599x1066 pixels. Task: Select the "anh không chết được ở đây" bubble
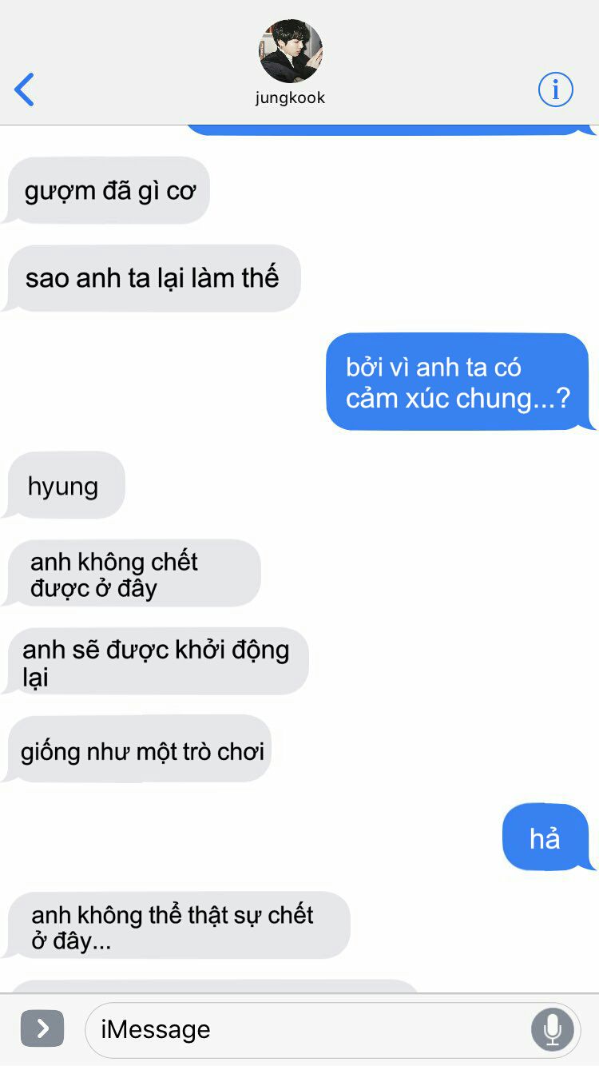click(132, 574)
